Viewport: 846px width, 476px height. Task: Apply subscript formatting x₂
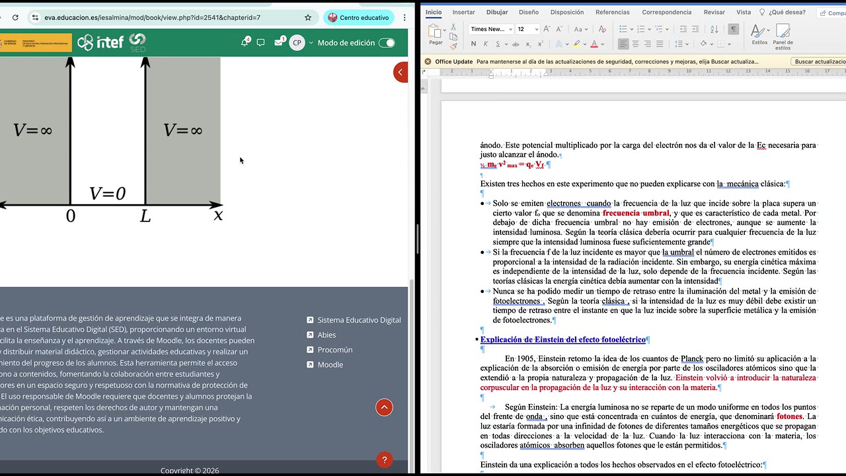[x=528, y=44]
